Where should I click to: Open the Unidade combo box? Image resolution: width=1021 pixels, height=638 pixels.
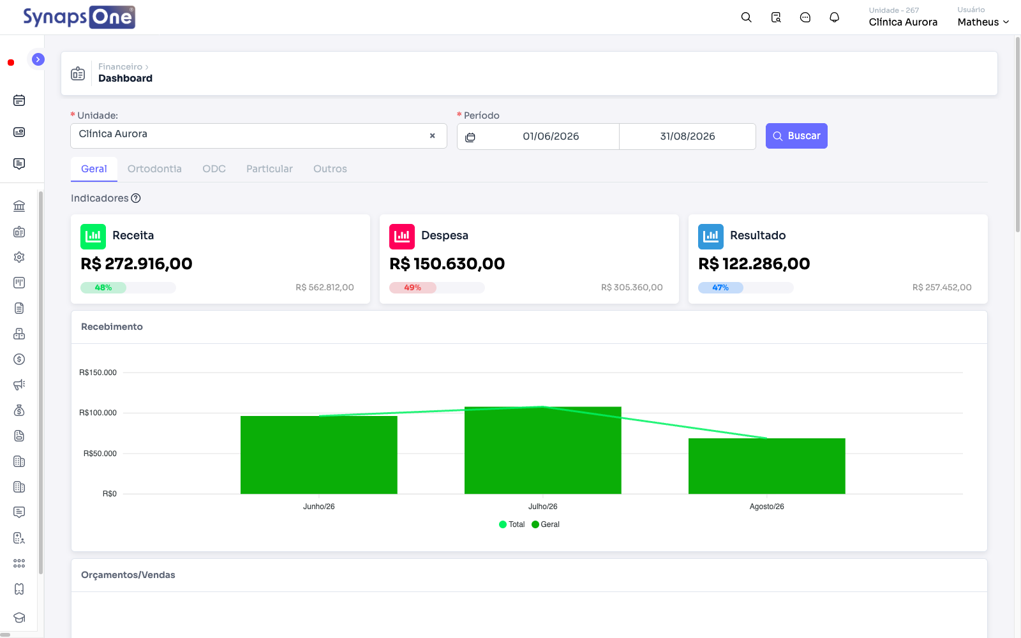(x=258, y=136)
